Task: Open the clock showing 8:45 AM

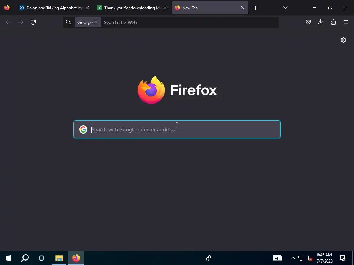Action: point(324,258)
